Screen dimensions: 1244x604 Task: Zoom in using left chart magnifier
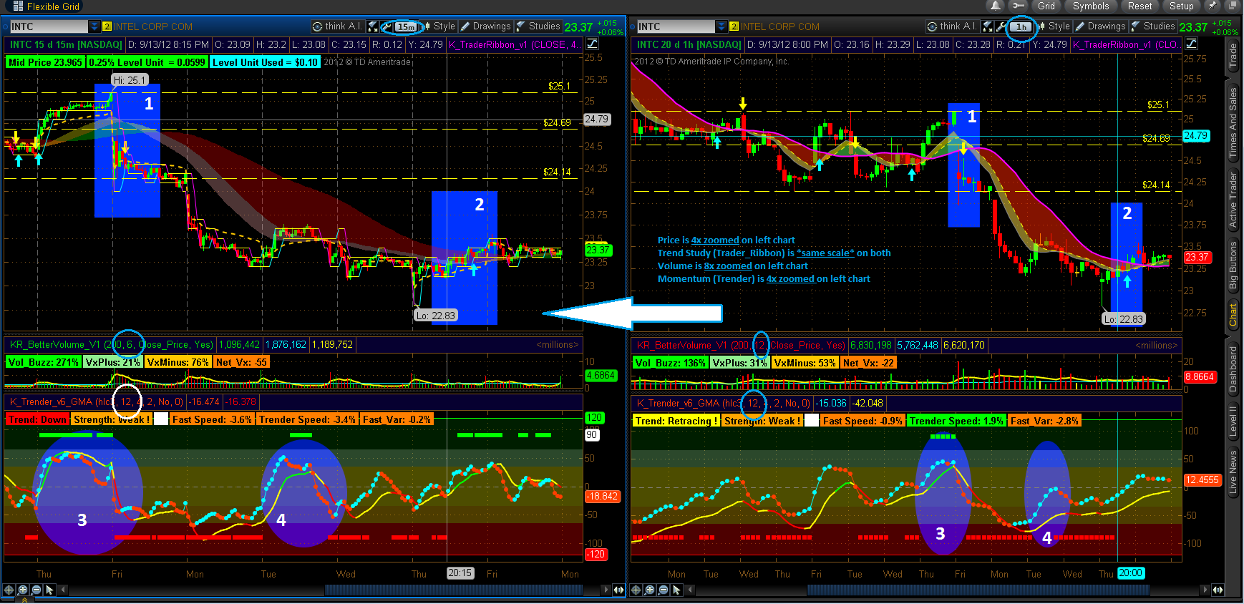pyautogui.click(x=23, y=590)
